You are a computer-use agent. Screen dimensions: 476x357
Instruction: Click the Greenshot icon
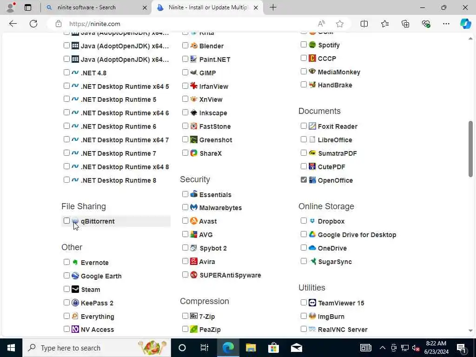point(194,139)
